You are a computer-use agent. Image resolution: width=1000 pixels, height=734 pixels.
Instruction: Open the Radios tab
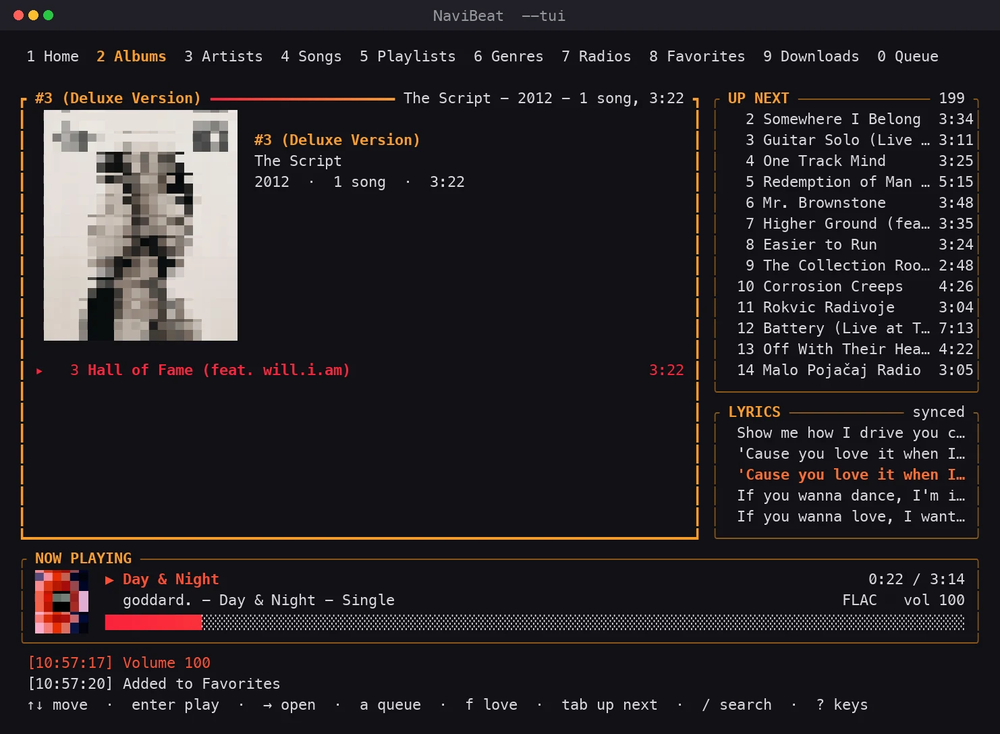pyautogui.click(x=596, y=56)
